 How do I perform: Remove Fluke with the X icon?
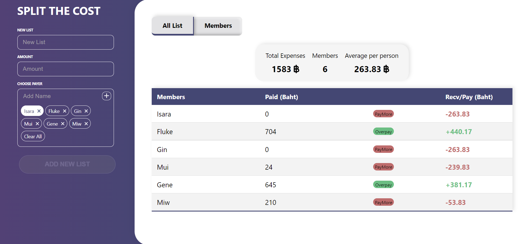point(65,111)
